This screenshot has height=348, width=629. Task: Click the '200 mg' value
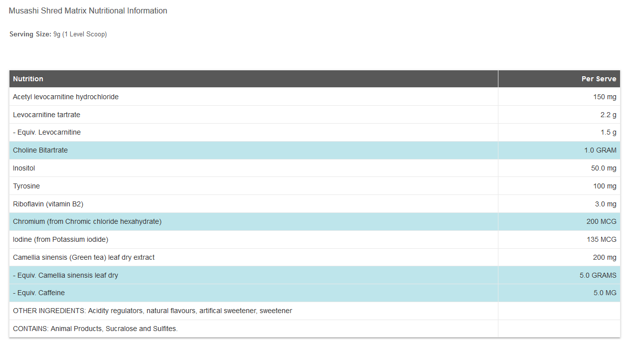click(605, 257)
